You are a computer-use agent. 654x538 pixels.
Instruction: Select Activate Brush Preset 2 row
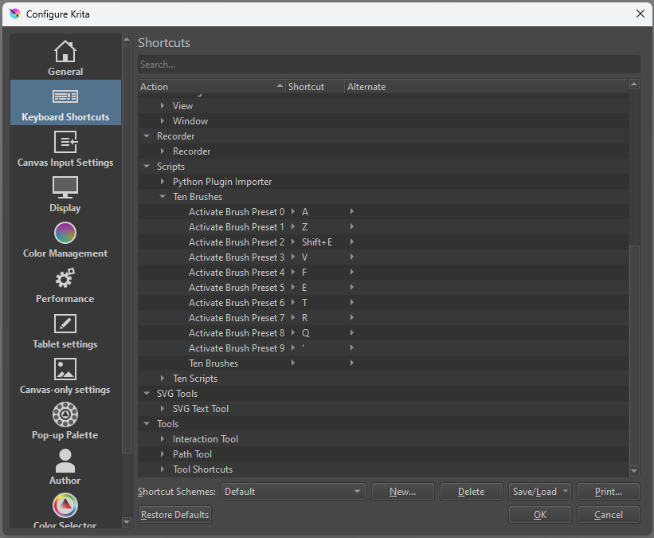(x=383, y=242)
